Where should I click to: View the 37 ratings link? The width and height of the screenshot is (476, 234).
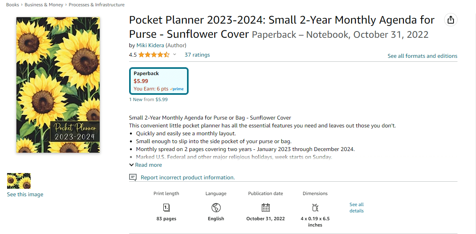point(197,55)
